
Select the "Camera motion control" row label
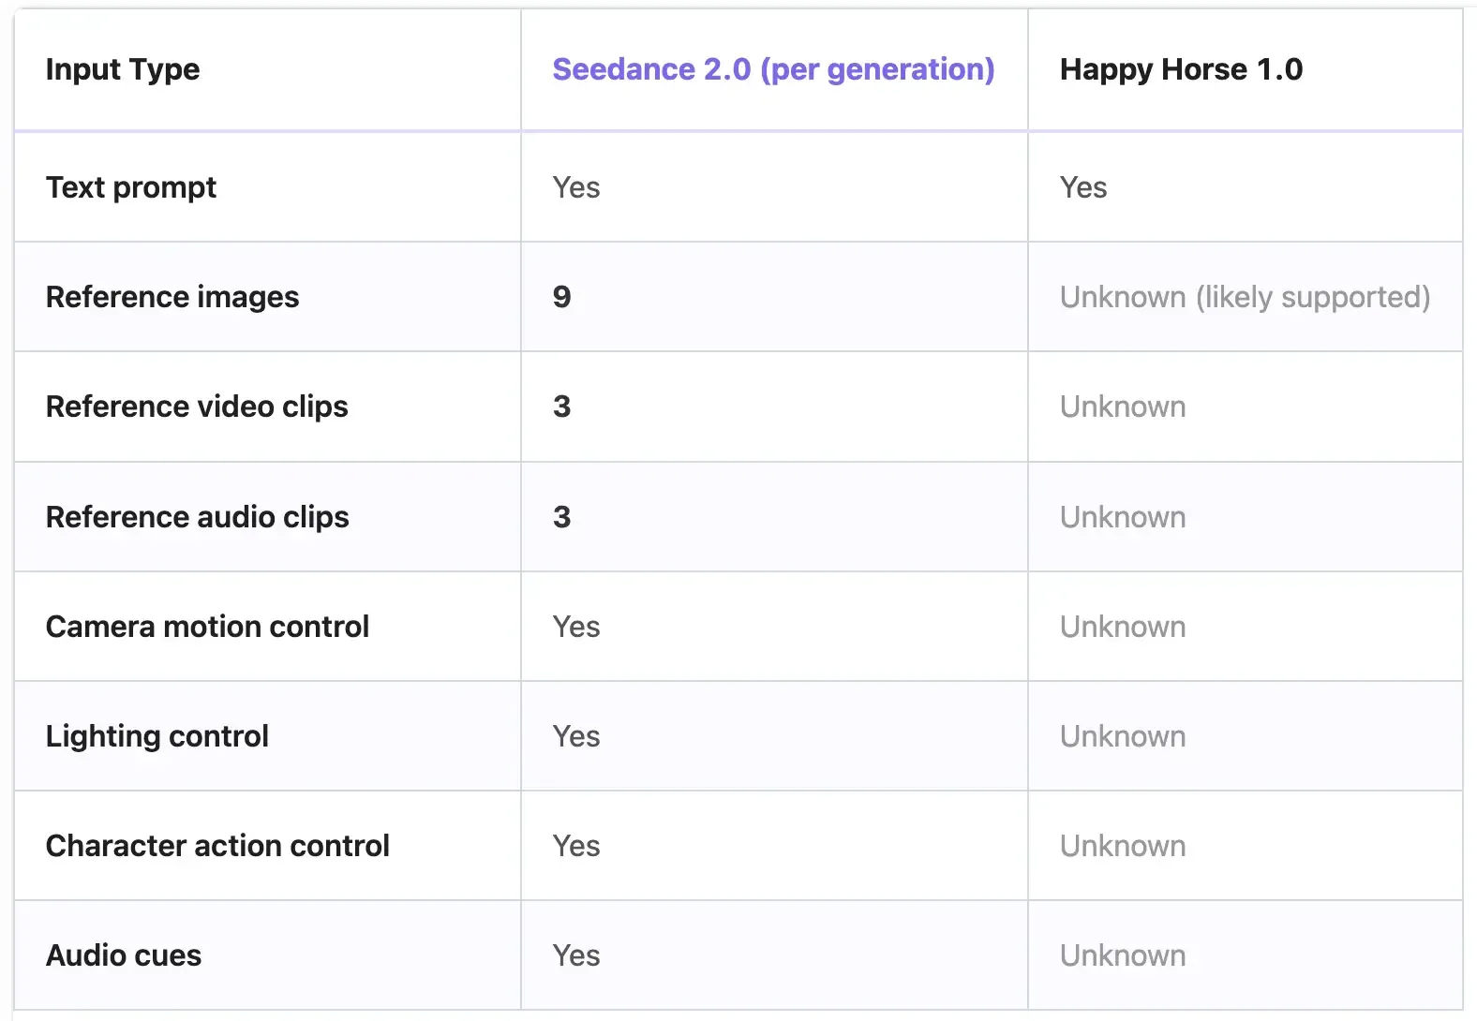[207, 627]
